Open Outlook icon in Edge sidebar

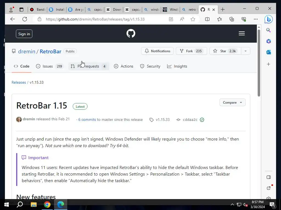click(x=268, y=52)
